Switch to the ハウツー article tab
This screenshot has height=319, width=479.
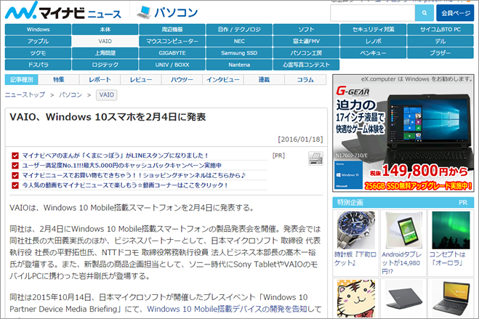(182, 80)
